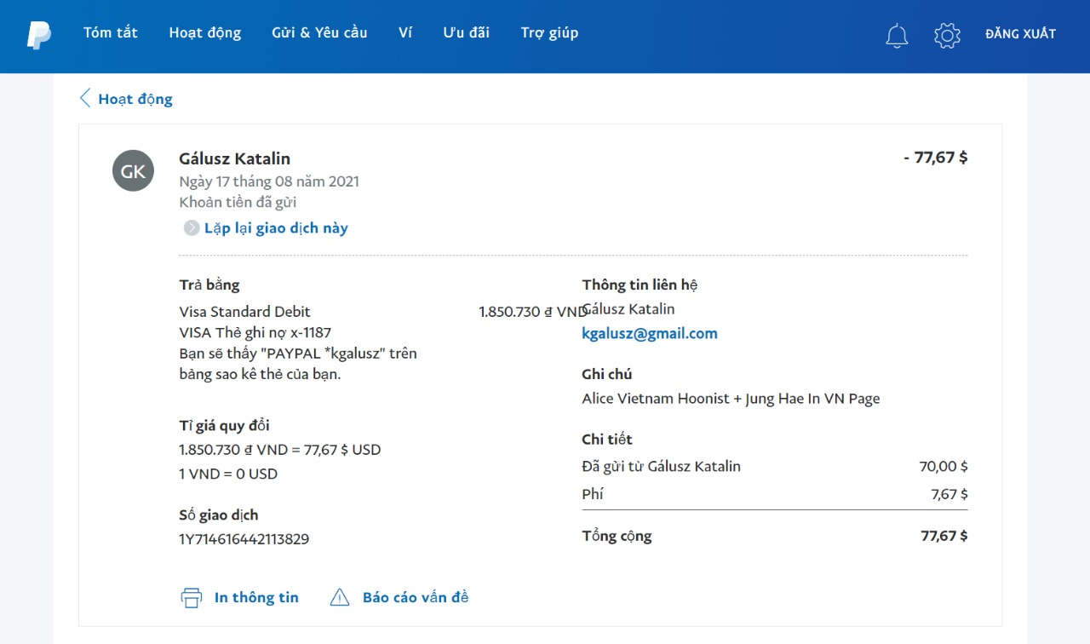1090x644 pixels.
Task: Click the Lặp lại giao dịch này link
Action: coord(276,228)
